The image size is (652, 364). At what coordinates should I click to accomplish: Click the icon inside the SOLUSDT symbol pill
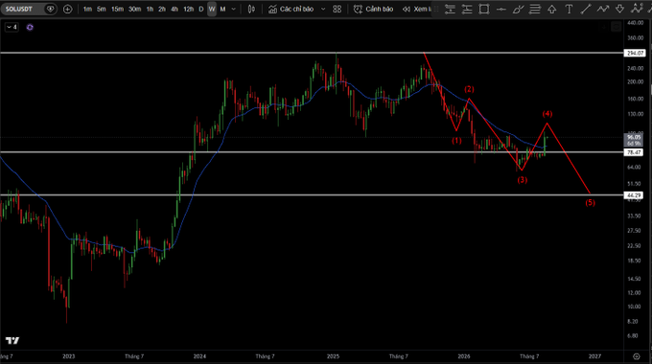[x=50, y=9]
